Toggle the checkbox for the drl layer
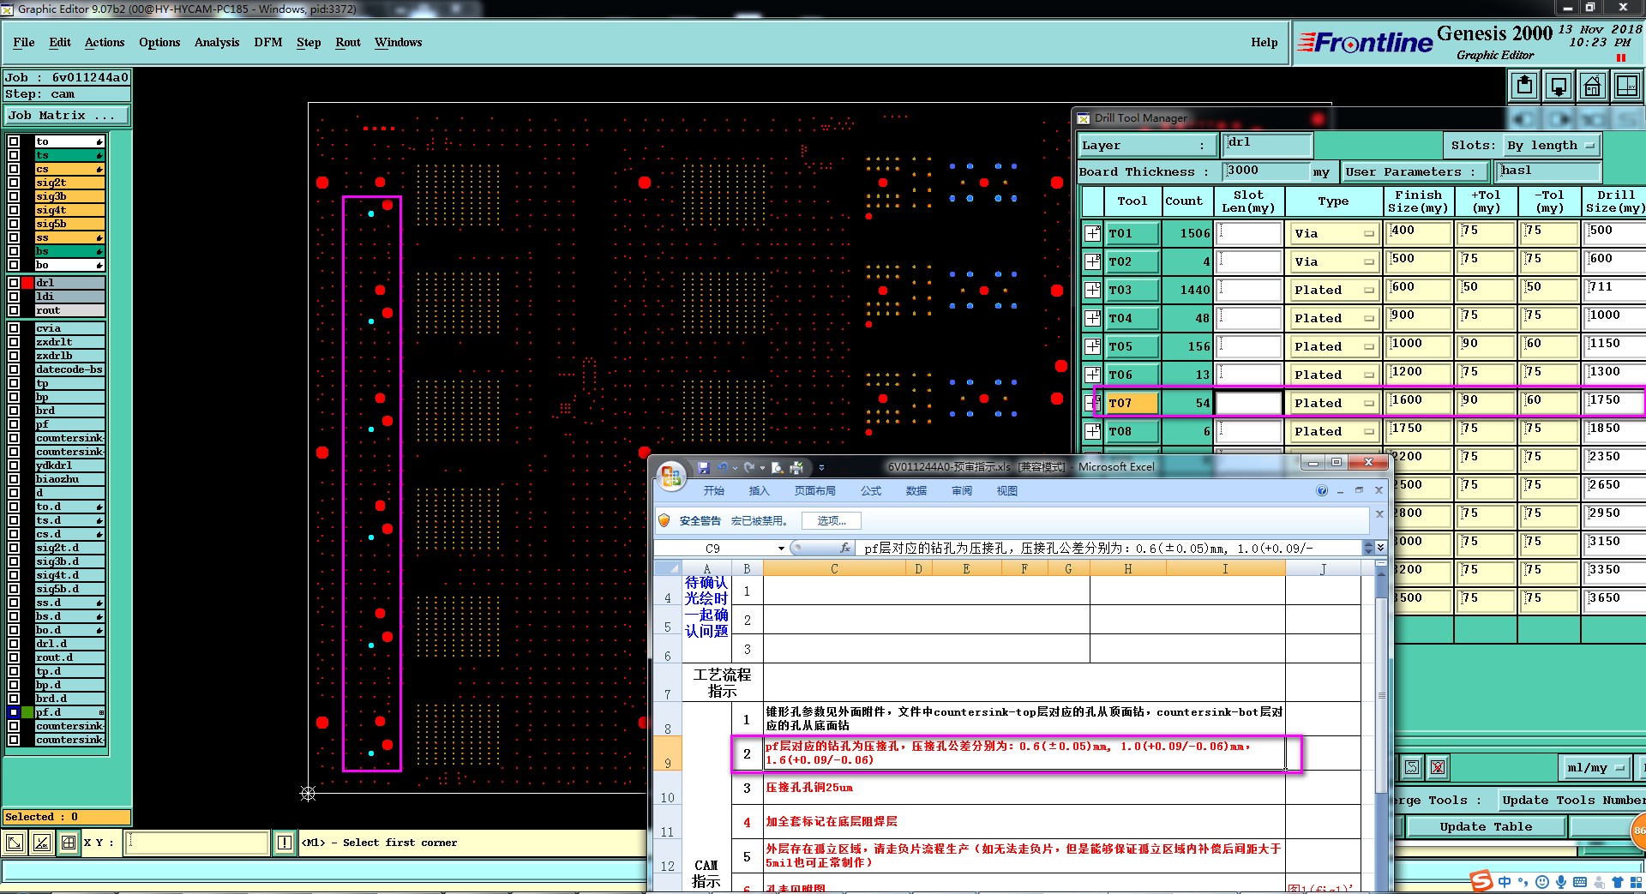The image size is (1646, 894). tap(14, 283)
